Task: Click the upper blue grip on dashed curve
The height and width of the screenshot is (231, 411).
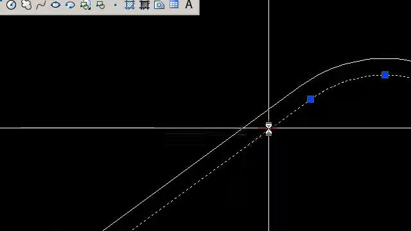Action: [x=385, y=75]
